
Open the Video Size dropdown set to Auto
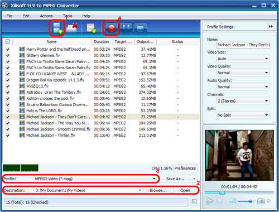click(243, 59)
